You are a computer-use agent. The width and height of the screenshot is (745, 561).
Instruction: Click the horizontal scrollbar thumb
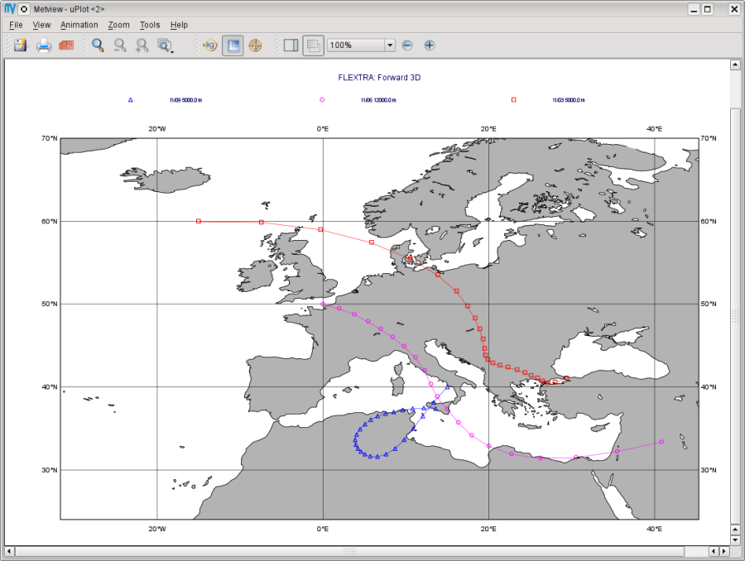click(349, 552)
